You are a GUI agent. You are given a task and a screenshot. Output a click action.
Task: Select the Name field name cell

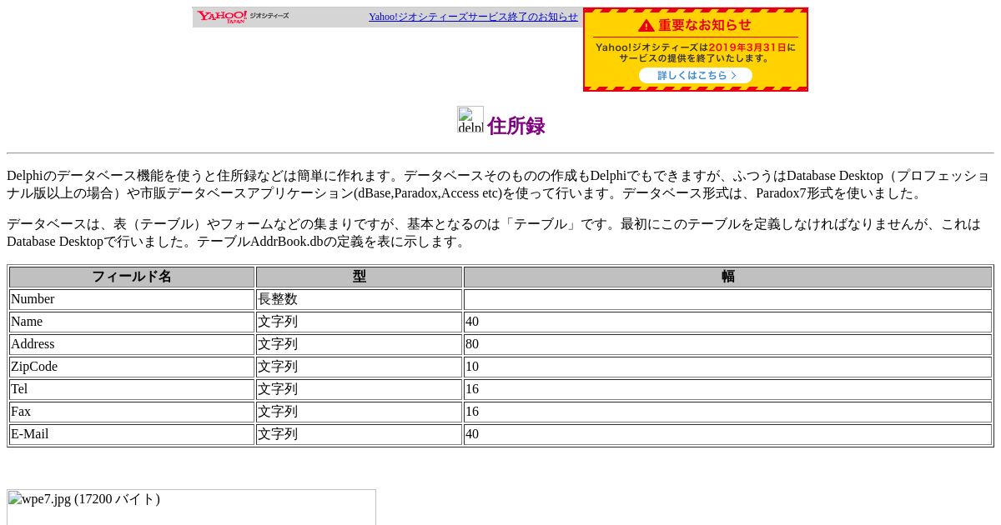coord(132,322)
